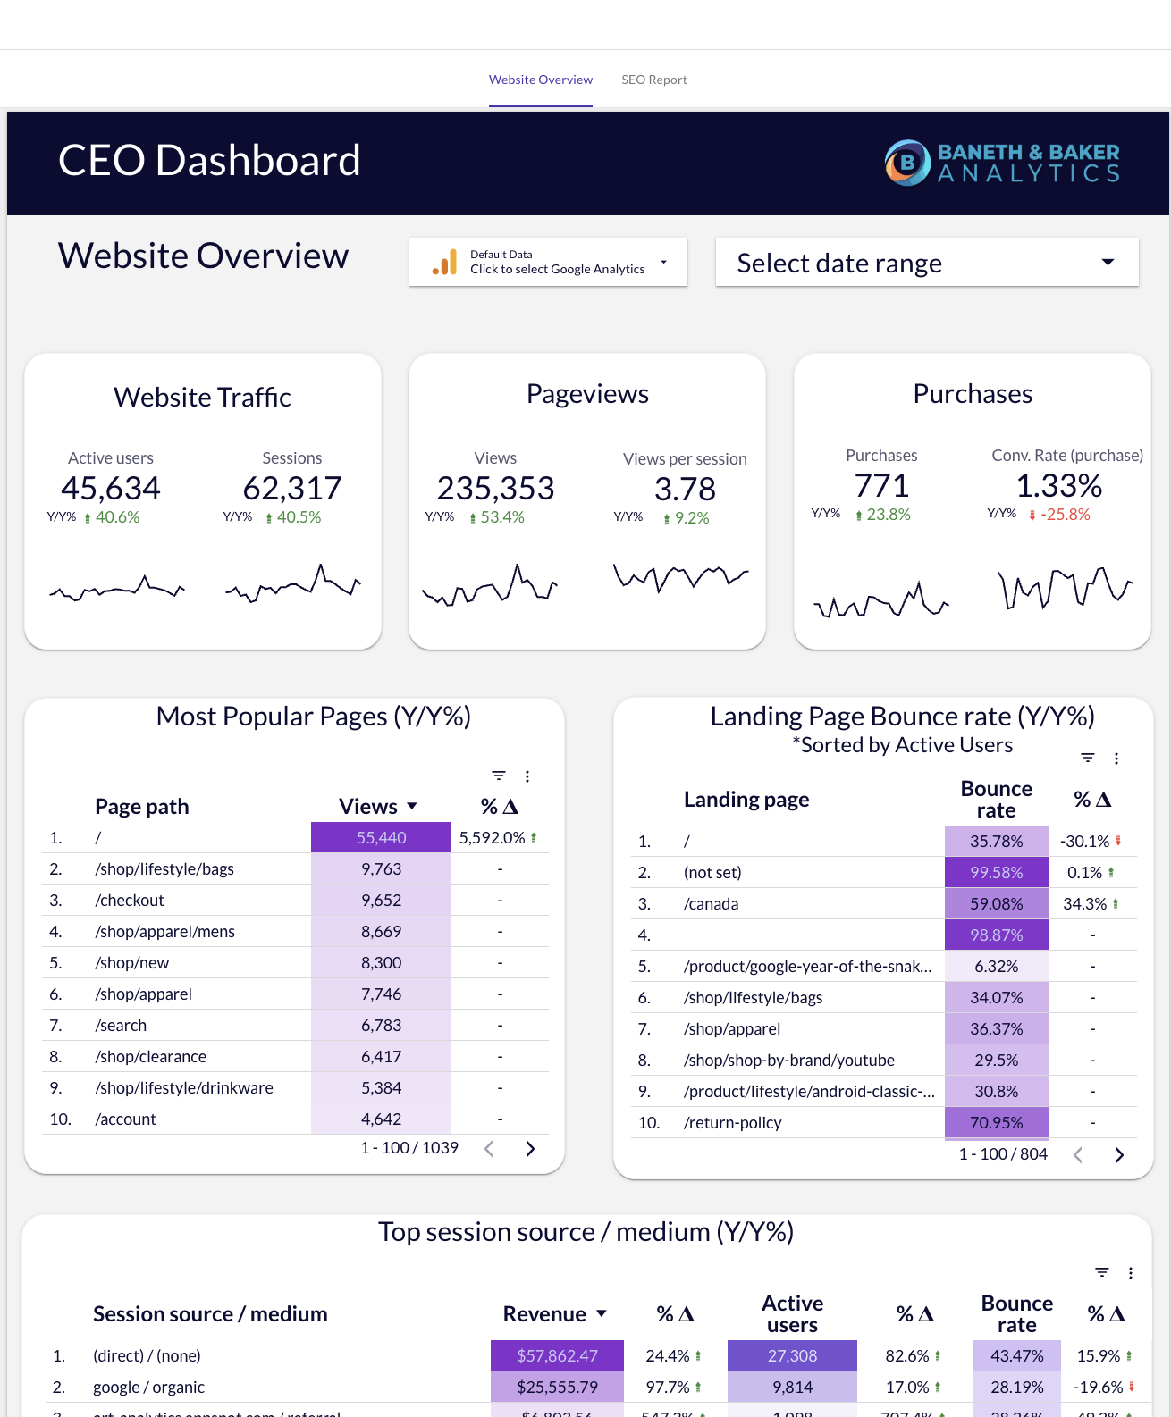Select the /return-policy landing page row

pyautogui.click(x=884, y=1123)
